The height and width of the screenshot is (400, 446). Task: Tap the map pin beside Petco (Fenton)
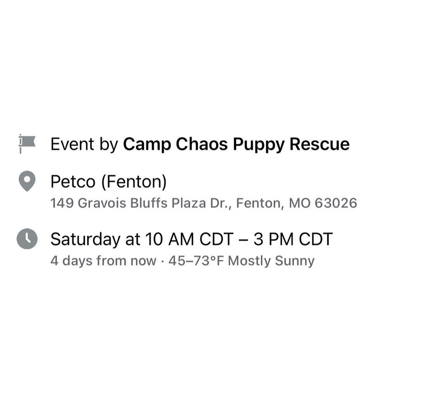pyautogui.click(x=26, y=181)
